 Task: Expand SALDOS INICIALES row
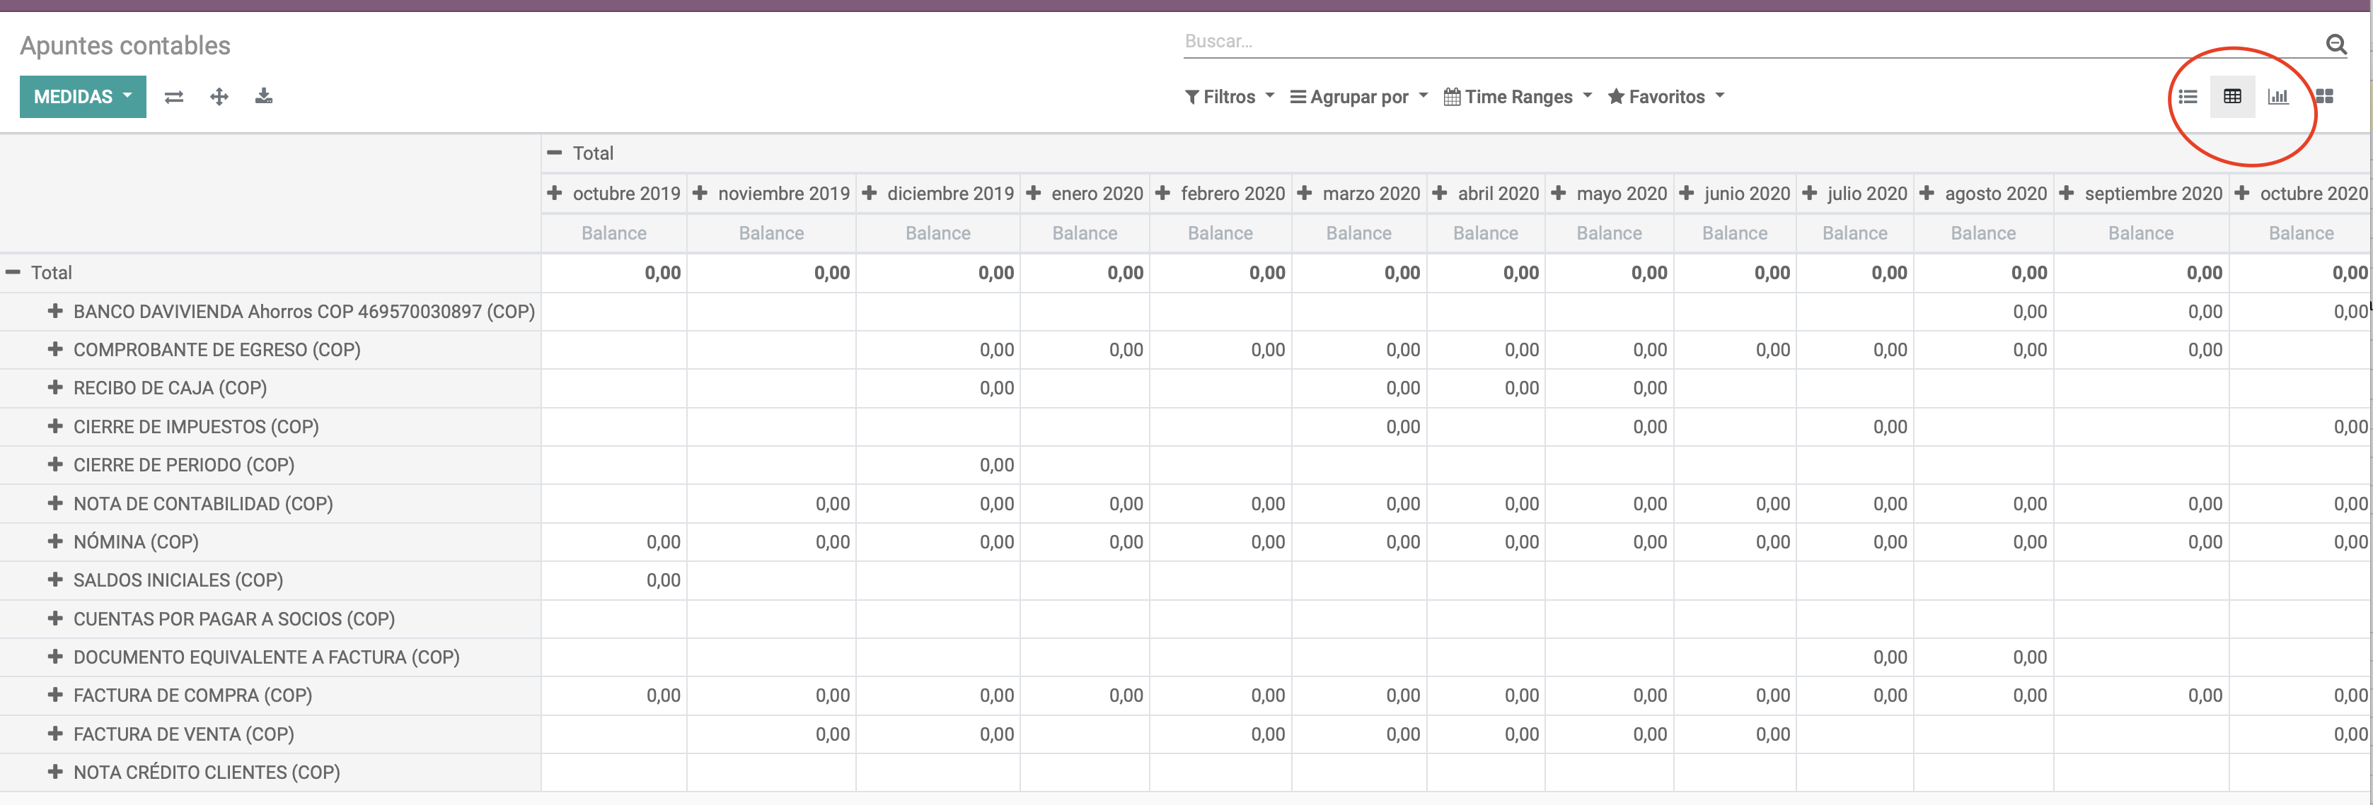[x=55, y=580]
